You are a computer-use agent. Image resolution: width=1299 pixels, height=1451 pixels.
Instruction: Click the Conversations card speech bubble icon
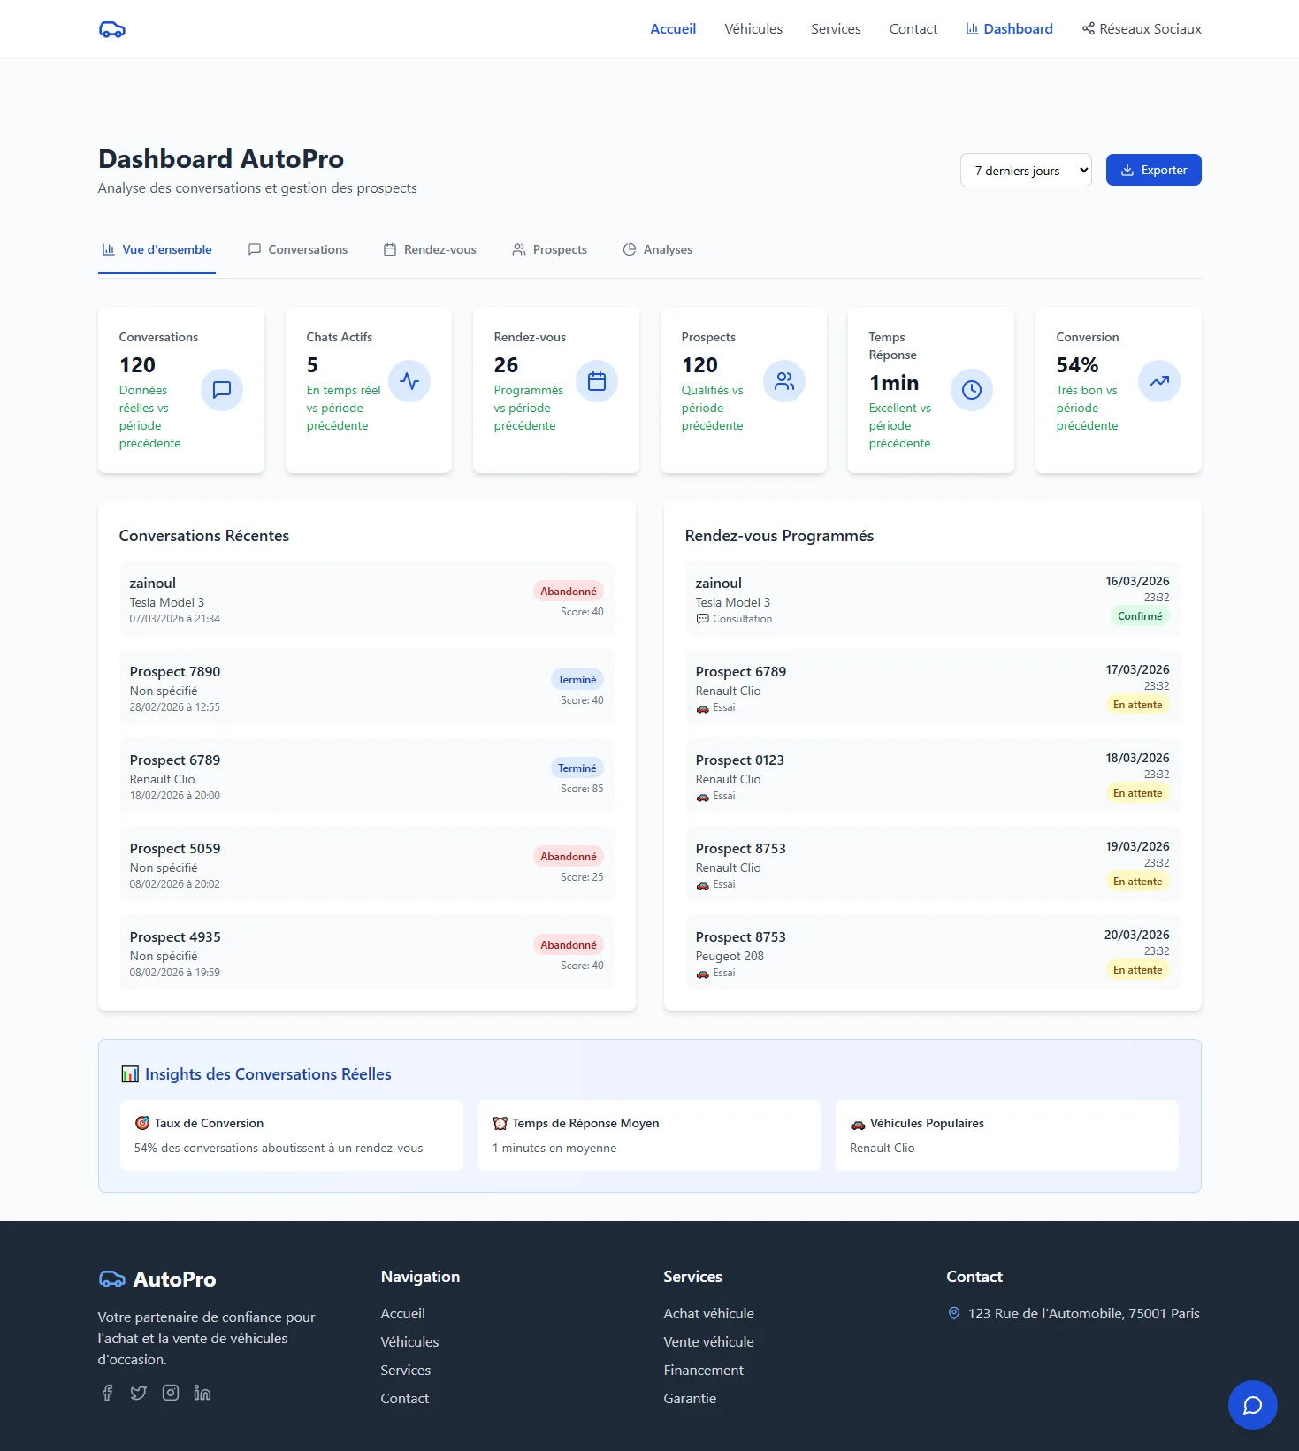click(x=222, y=389)
